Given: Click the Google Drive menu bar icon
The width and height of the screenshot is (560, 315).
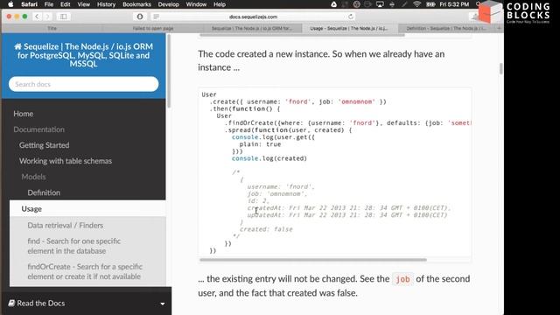Looking at the screenshot, I should coord(333,4).
